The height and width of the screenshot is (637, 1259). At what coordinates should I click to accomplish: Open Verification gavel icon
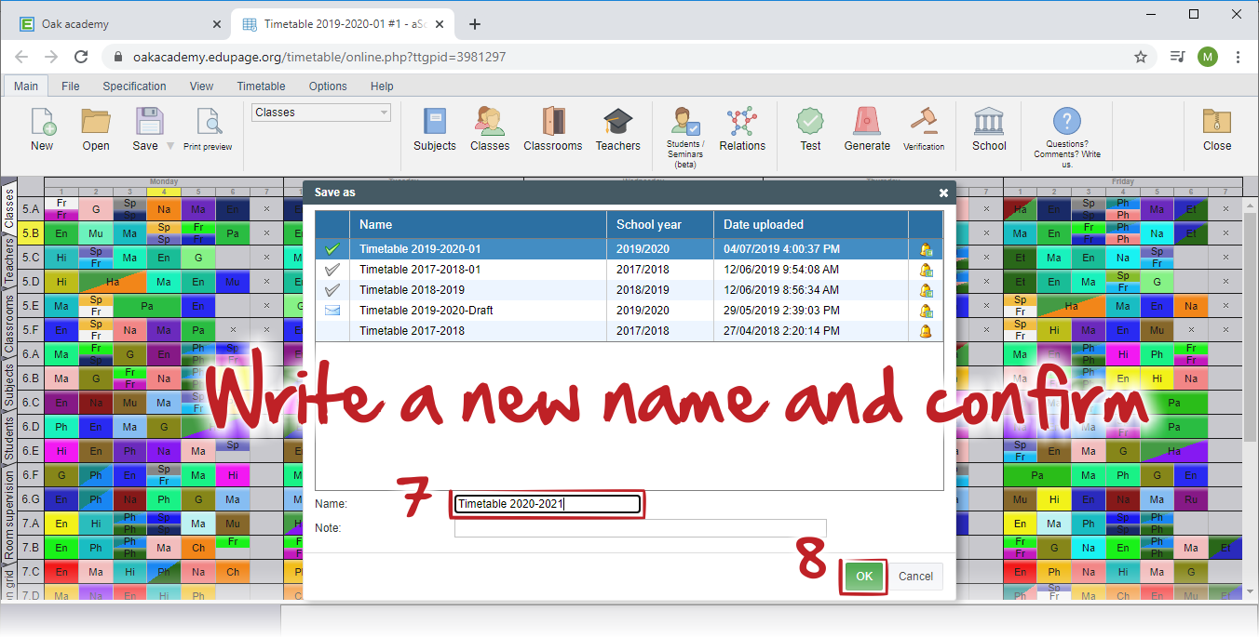924,122
